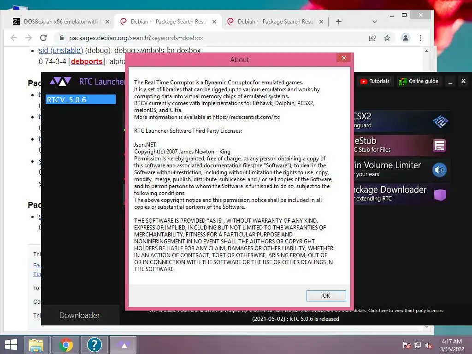
Task: Open the tab search dropdown in Chrome
Action: pos(374,22)
